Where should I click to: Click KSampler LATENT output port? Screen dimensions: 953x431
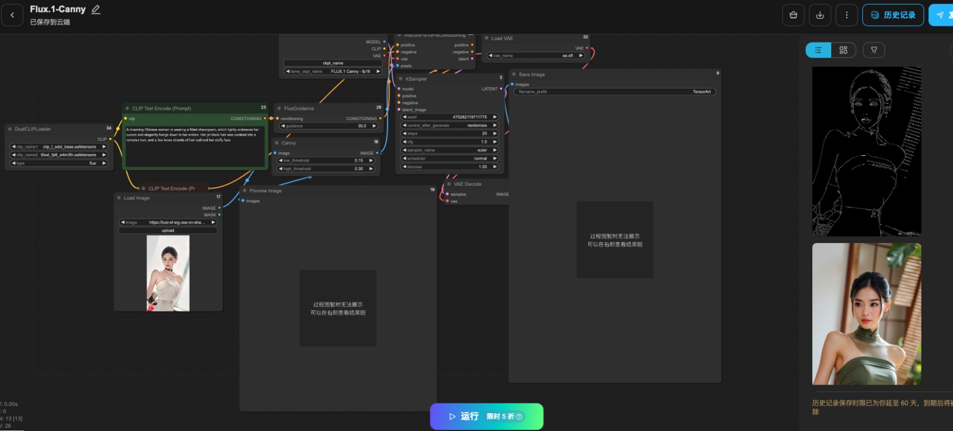pyautogui.click(x=501, y=88)
